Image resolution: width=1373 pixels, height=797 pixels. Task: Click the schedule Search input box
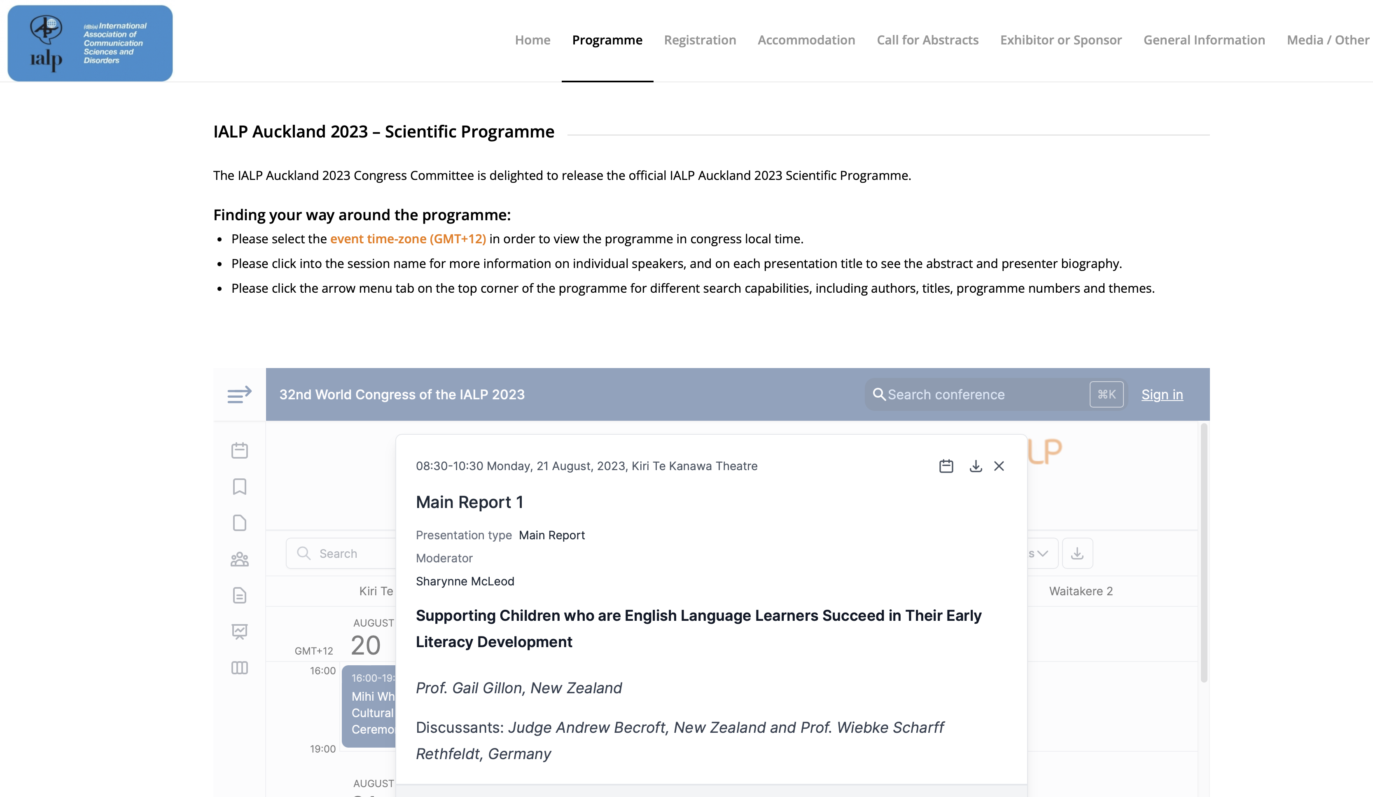pyautogui.click(x=341, y=553)
